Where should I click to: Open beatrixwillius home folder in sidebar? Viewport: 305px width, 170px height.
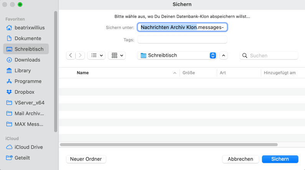coord(26,28)
